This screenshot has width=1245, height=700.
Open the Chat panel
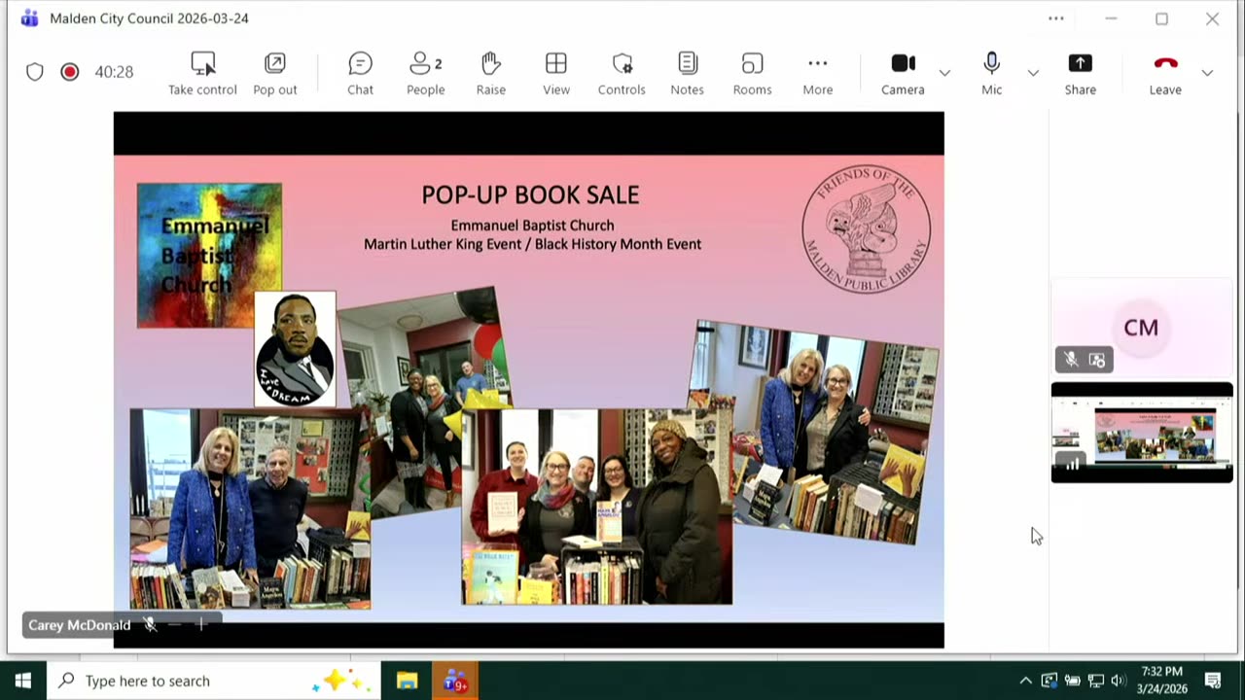[360, 74]
